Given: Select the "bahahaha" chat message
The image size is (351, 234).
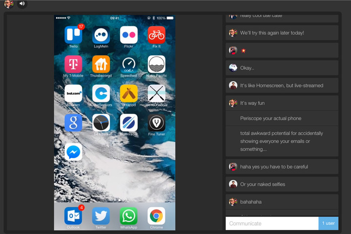Looking at the screenshot, I should tap(282, 202).
